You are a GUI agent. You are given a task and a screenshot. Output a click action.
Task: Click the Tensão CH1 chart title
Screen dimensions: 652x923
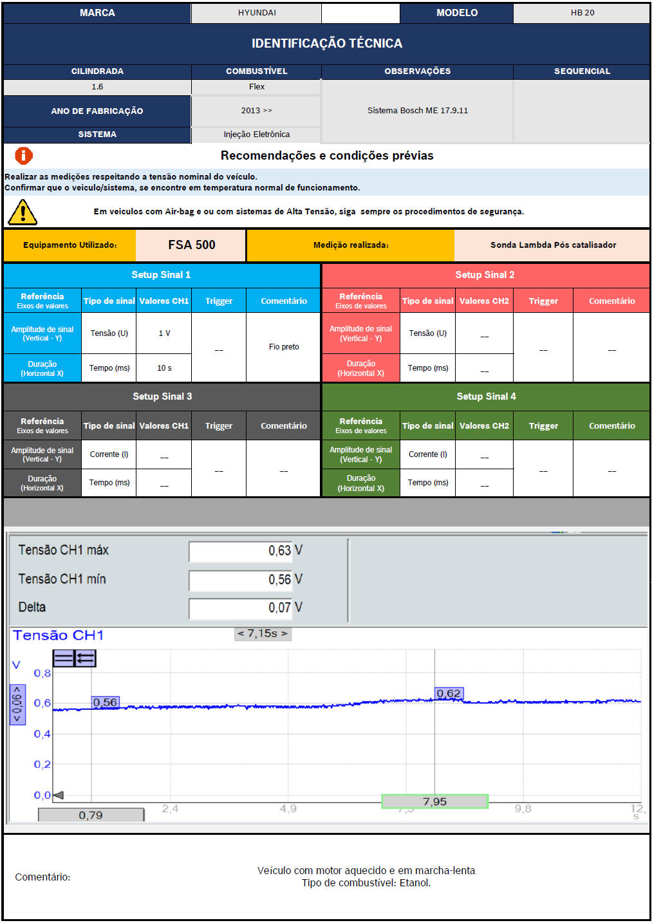click(x=58, y=635)
